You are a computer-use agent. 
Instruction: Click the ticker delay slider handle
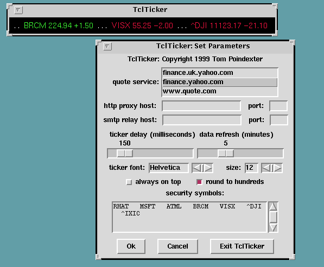pos(125,154)
